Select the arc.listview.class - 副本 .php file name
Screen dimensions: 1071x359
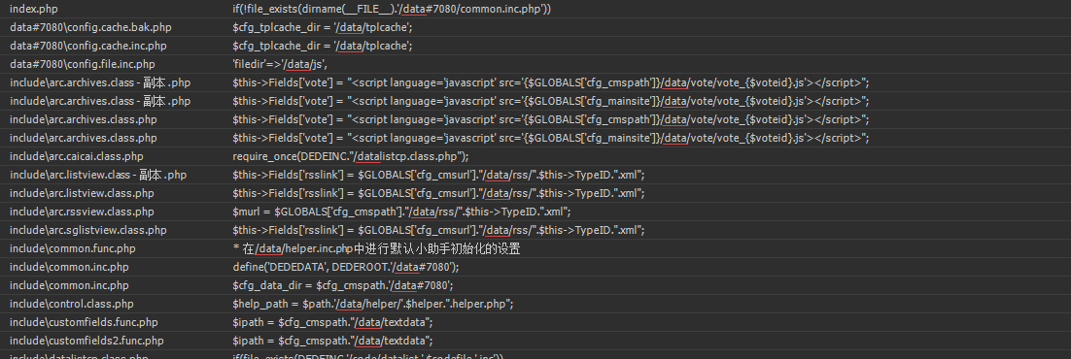98,175
